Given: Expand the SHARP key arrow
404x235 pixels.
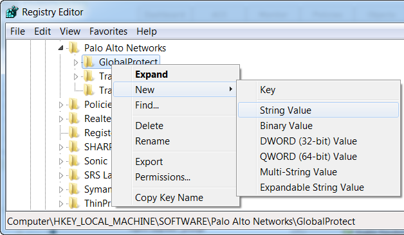Looking at the screenshot, I should point(61,147).
